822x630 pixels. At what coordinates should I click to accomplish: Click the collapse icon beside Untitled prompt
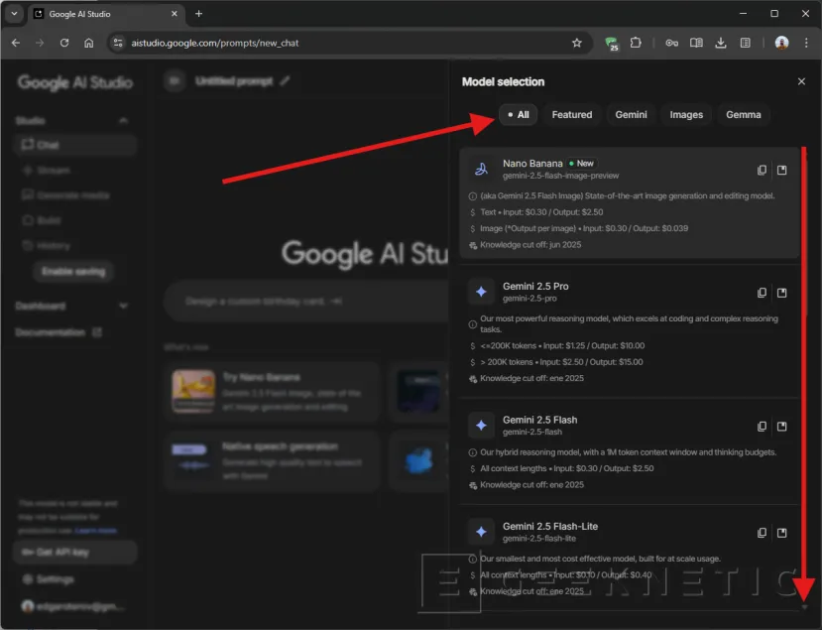tap(175, 80)
